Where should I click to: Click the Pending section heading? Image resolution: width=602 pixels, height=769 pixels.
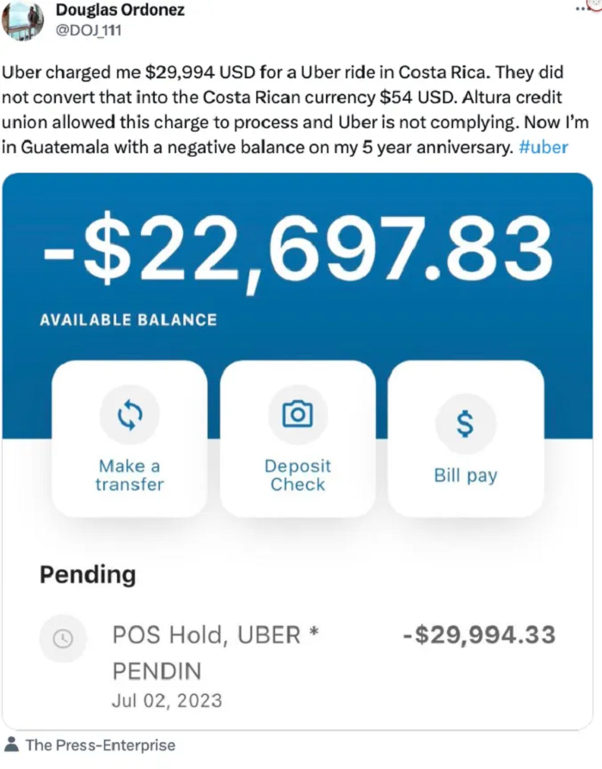click(x=88, y=575)
